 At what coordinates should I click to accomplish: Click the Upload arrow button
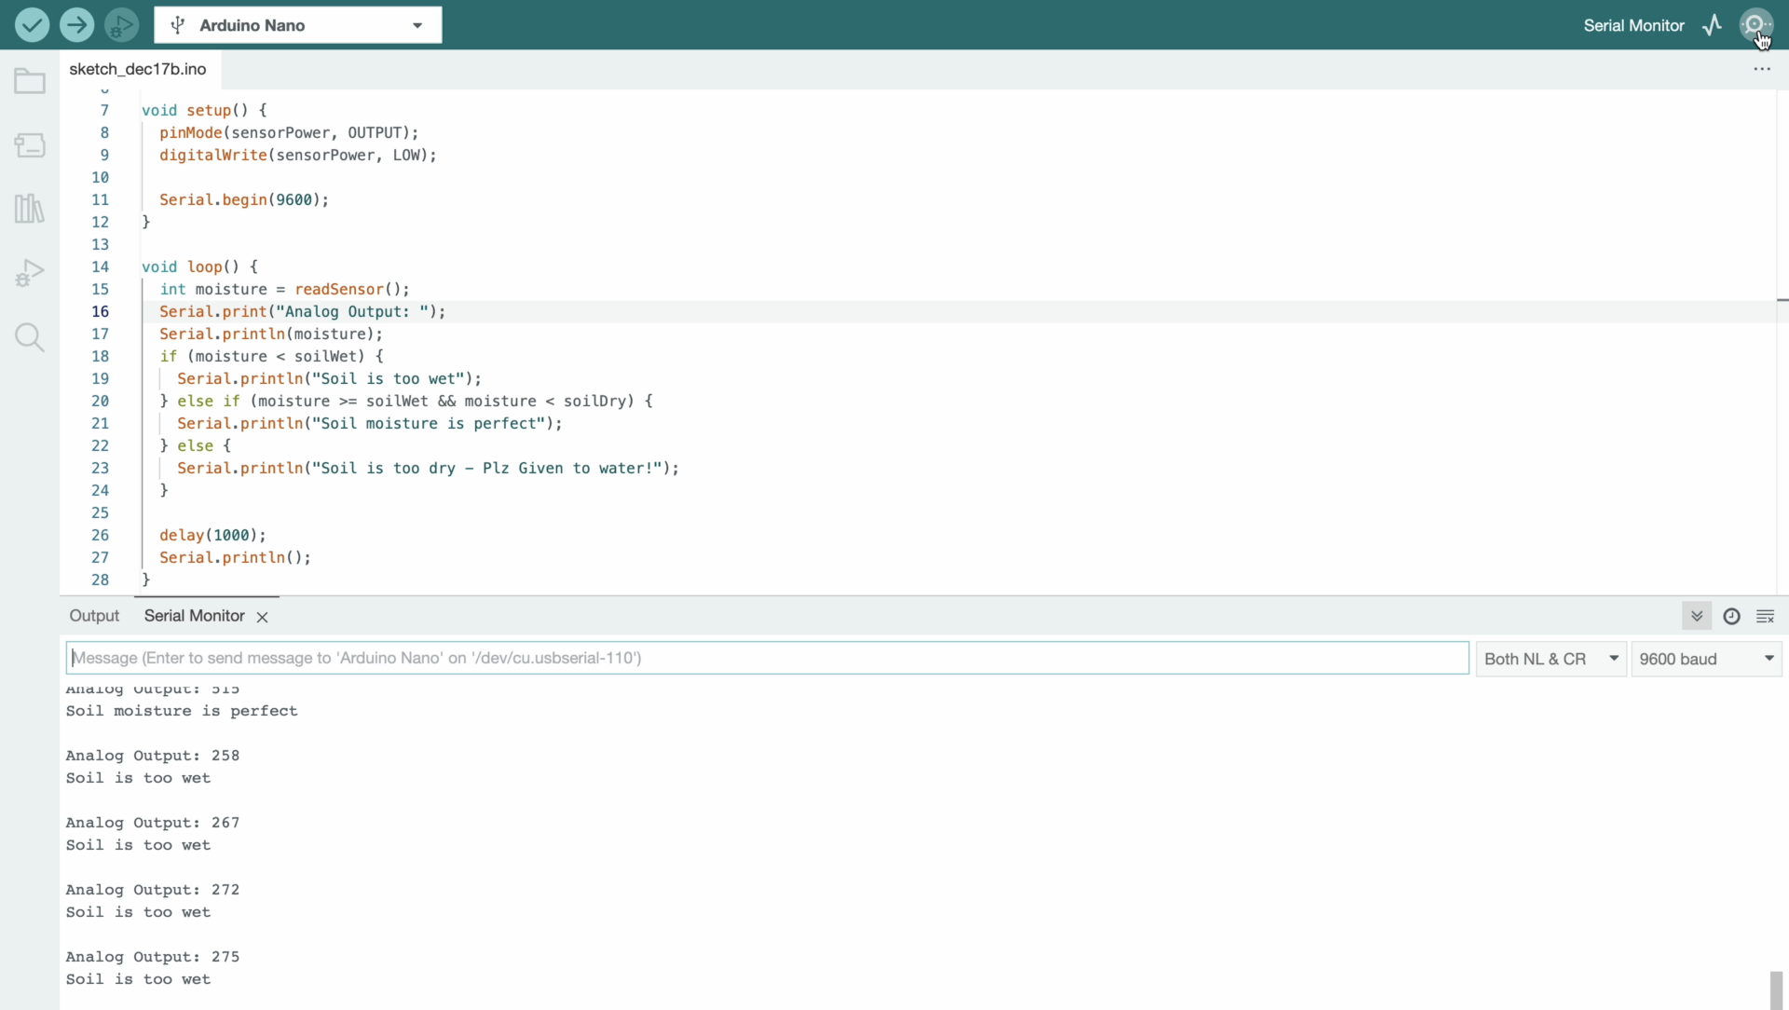76,25
